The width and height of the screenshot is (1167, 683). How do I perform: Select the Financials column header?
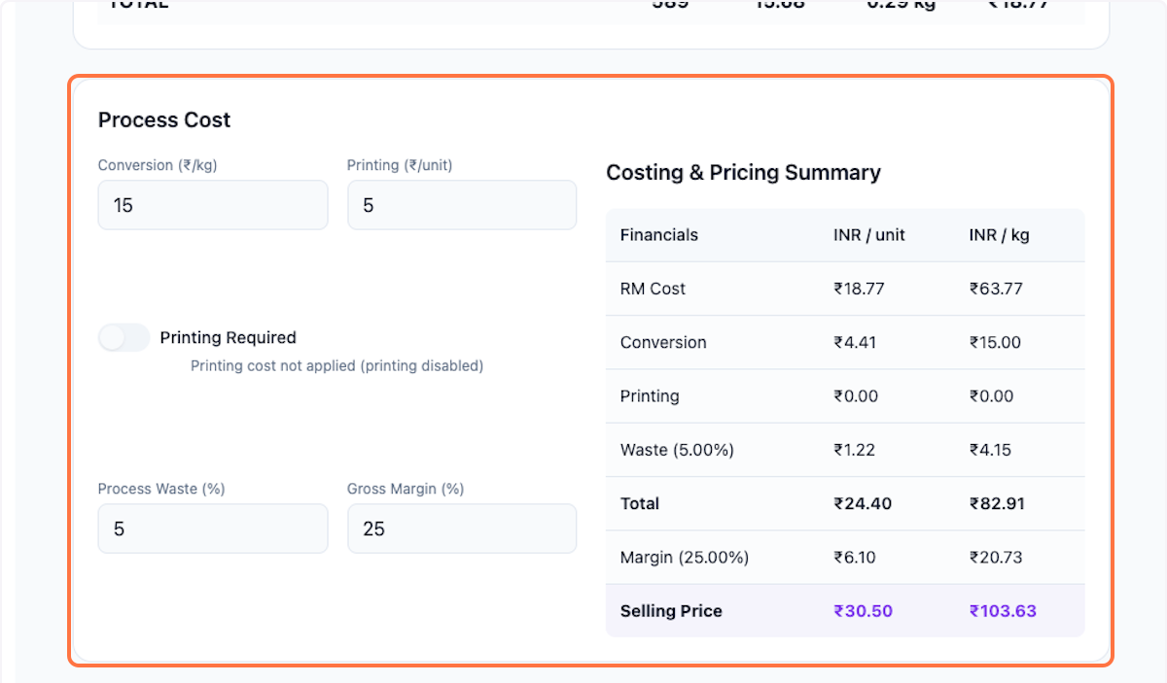658,235
